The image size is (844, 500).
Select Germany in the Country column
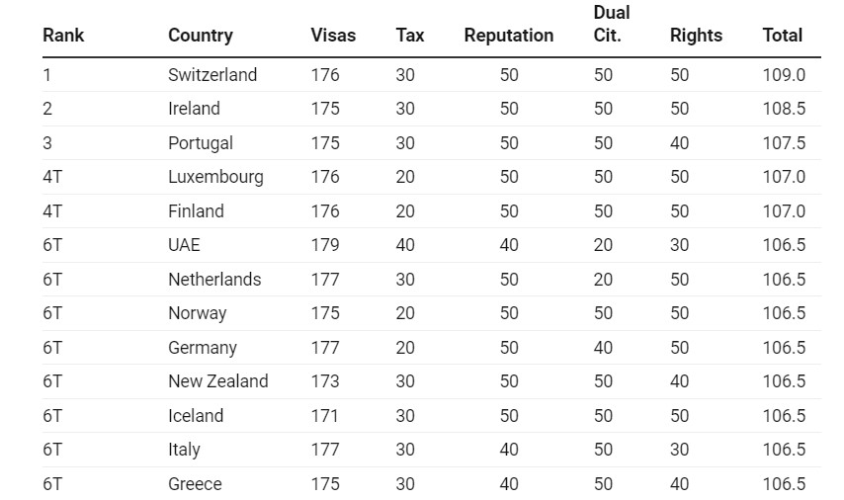click(x=203, y=348)
